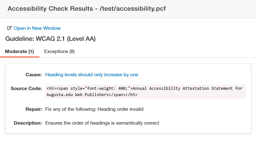Image resolution: width=256 pixels, height=145 pixels.
Task: Switch to the Moderate (1) tab
Action: pos(19,51)
